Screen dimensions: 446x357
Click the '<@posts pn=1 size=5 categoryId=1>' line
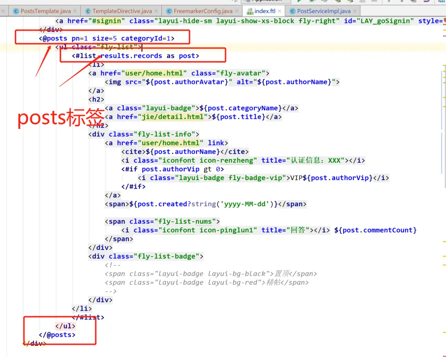[107, 38]
